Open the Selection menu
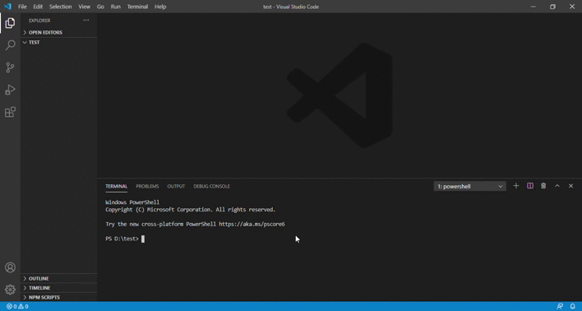This screenshot has height=311, width=582. click(x=61, y=7)
